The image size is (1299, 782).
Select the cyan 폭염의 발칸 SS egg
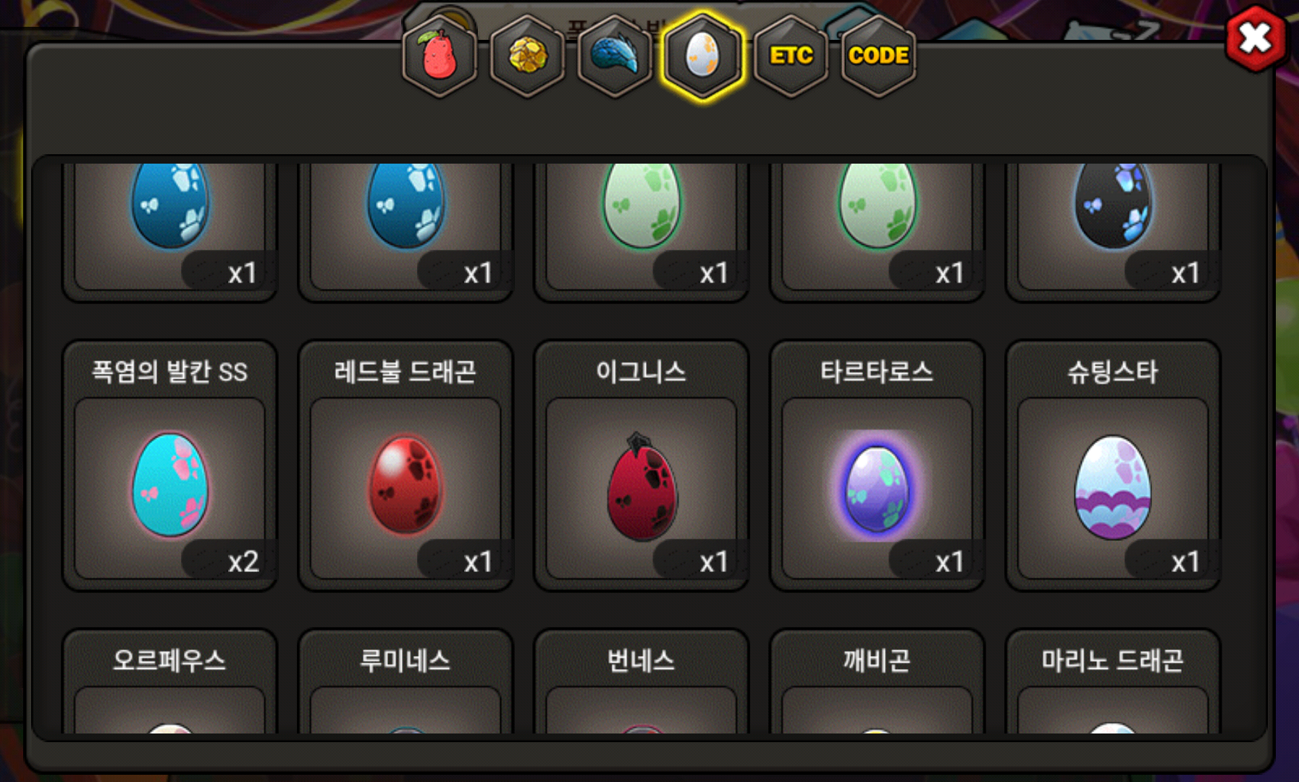(x=170, y=466)
